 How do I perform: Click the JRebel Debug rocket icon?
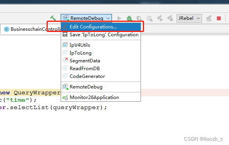click(x=170, y=18)
